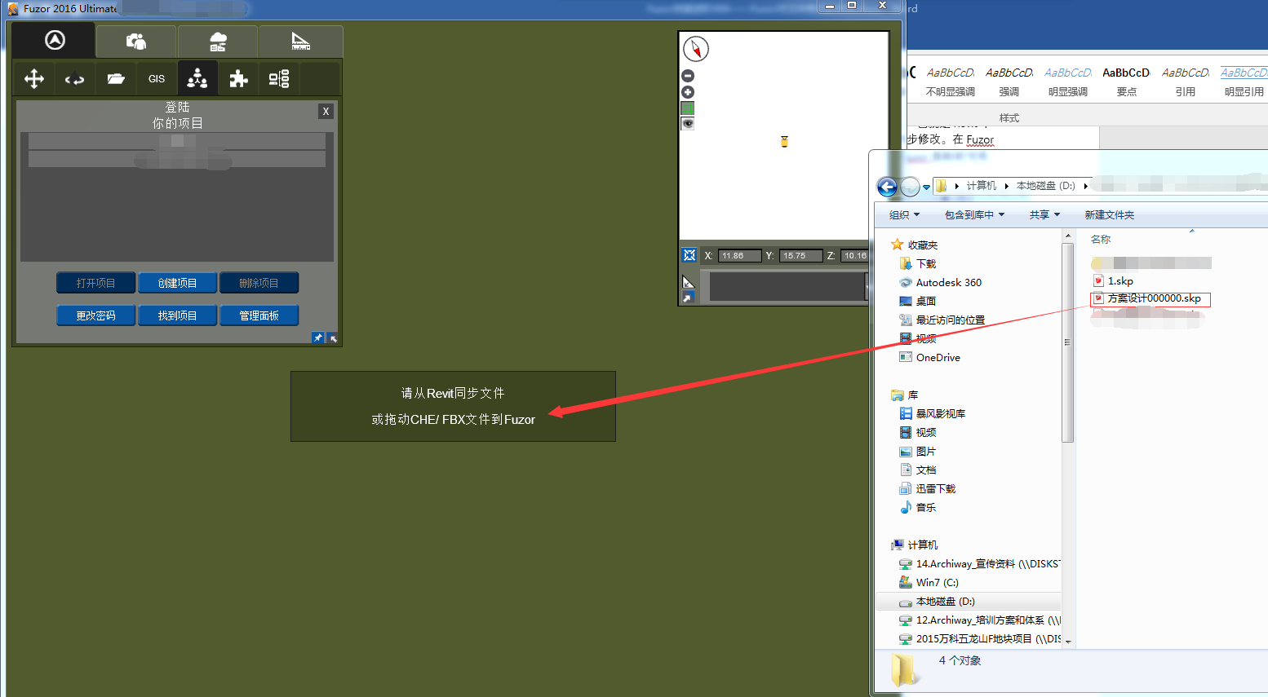
Task: Edit the Y coordinate field
Action: pos(800,256)
